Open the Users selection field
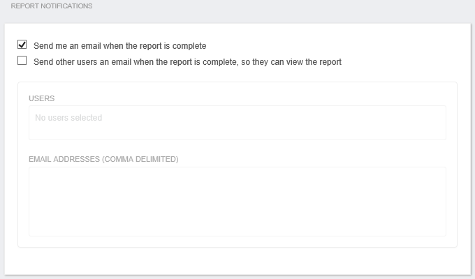The image size is (475, 279). pos(237,123)
